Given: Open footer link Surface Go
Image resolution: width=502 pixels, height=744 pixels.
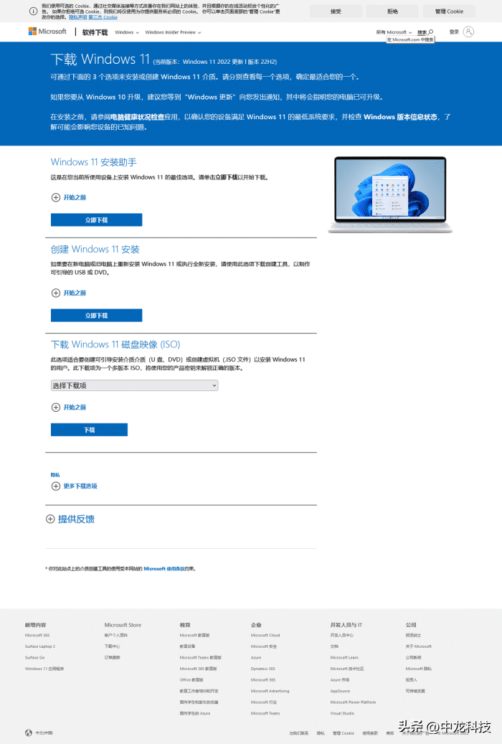Looking at the screenshot, I should (x=34, y=658).
